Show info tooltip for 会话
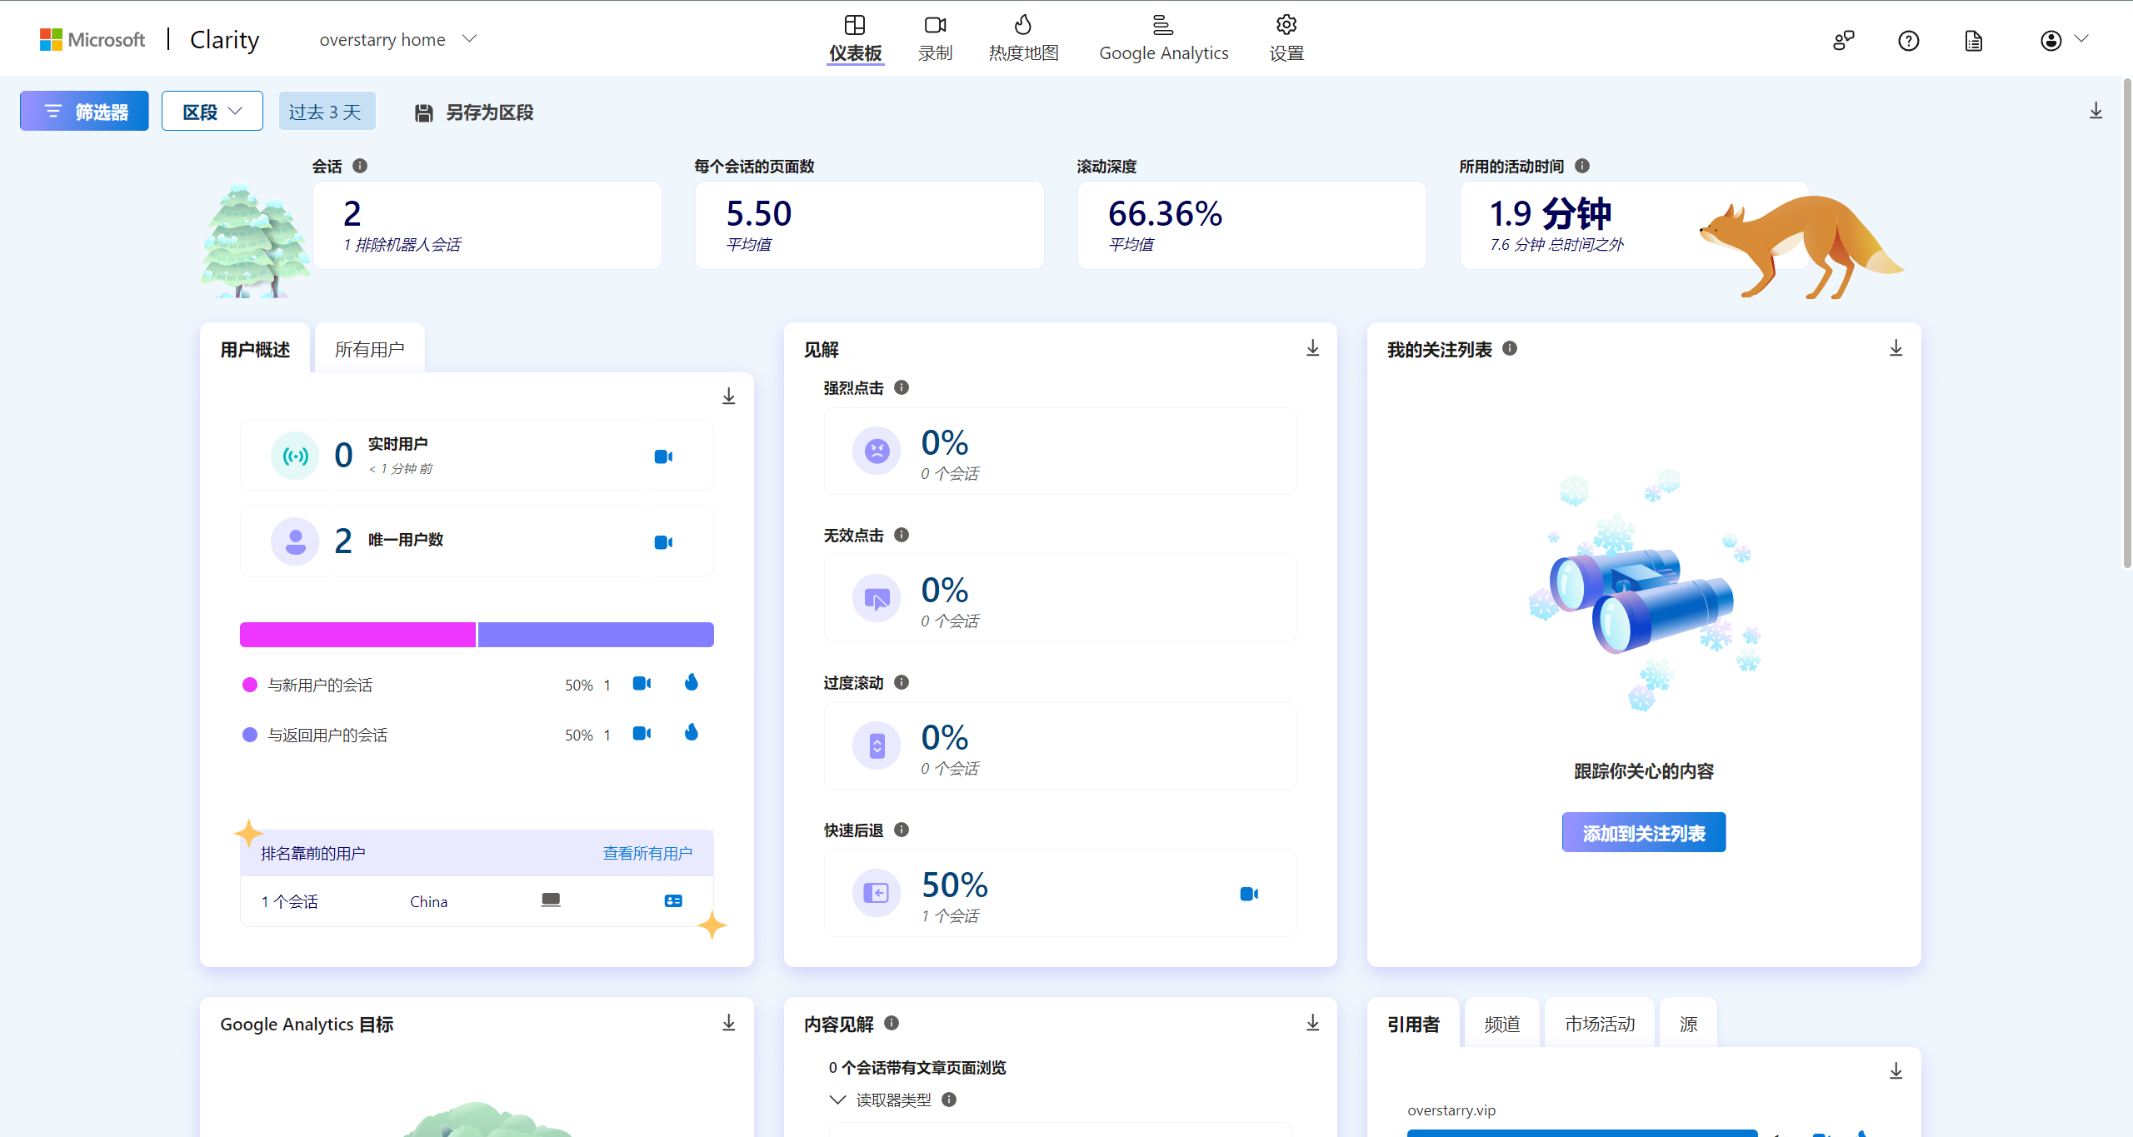This screenshot has height=1137, width=2133. click(360, 166)
